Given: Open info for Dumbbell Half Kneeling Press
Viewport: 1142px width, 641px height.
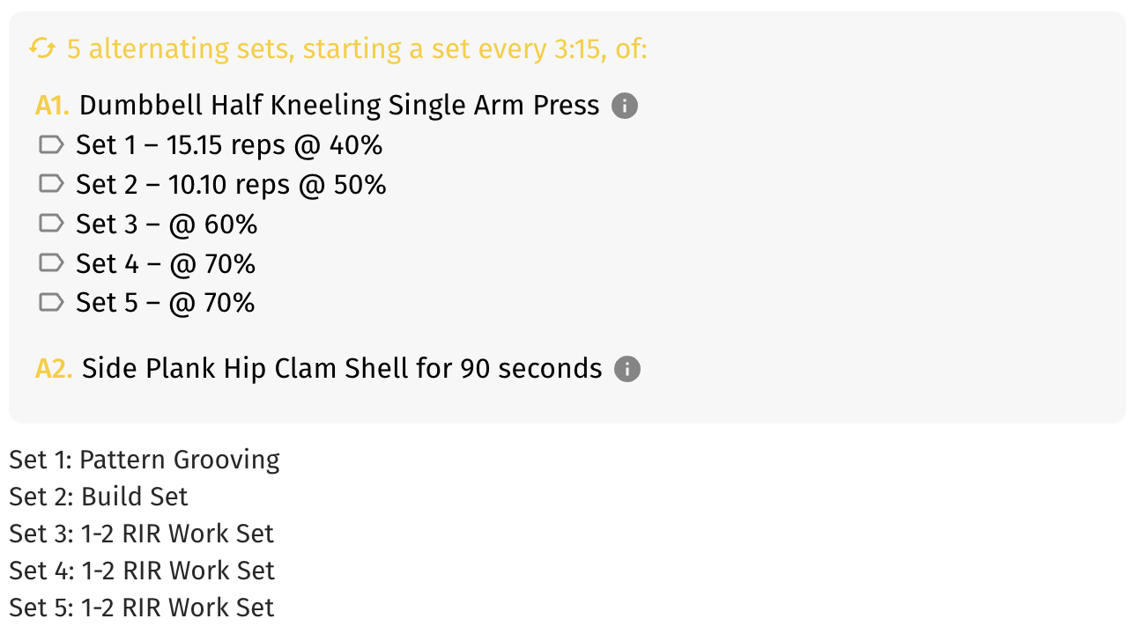Looking at the screenshot, I should 625,107.
